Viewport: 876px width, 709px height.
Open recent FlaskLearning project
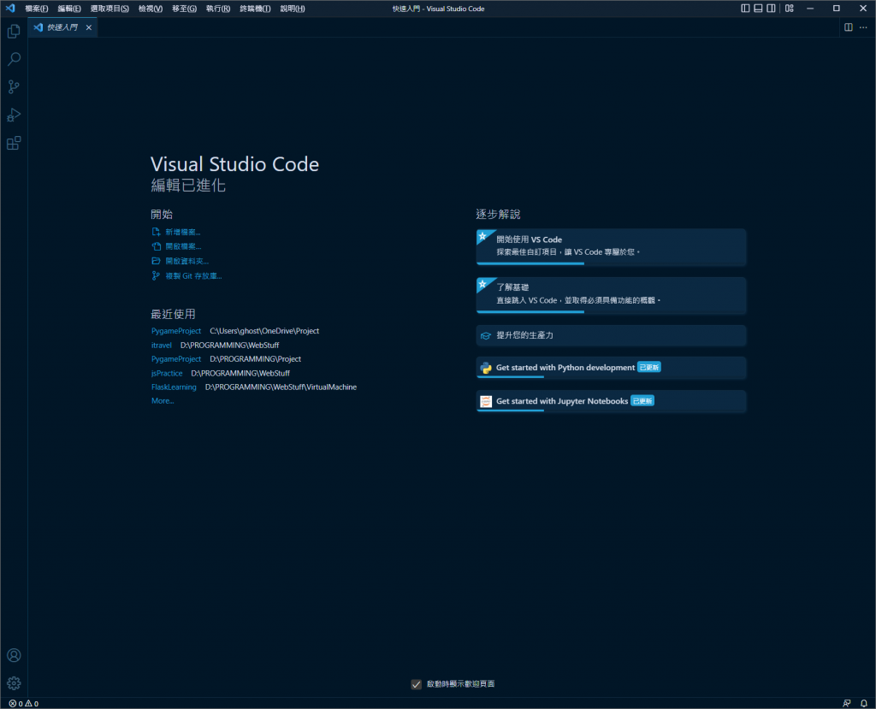174,387
